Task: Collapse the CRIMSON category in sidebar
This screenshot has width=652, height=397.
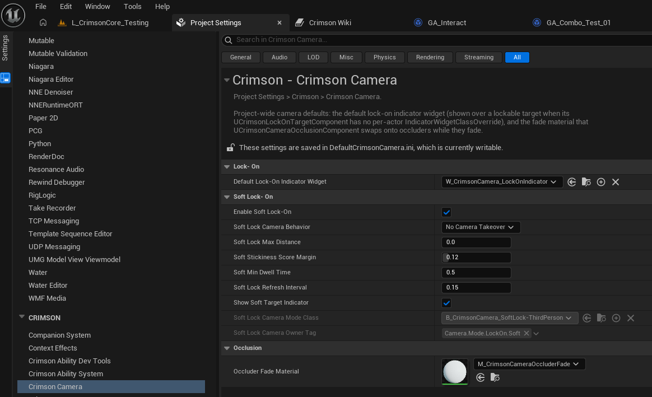Action: click(x=22, y=317)
